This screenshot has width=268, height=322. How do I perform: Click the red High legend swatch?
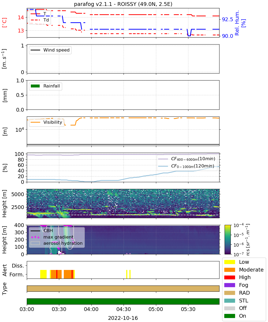(x=230, y=277)
